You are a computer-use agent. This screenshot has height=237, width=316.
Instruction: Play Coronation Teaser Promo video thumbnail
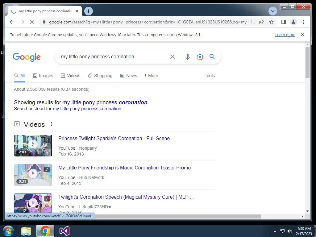tap(33, 175)
